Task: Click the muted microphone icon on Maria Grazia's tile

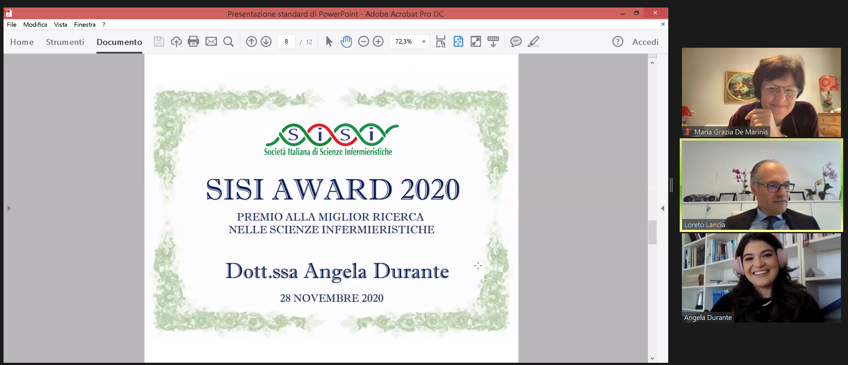Action: pyautogui.click(x=688, y=132)
